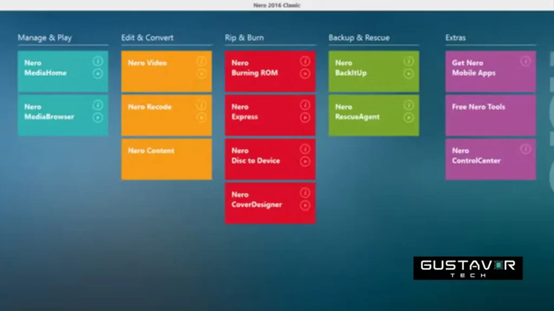Click play icon on Nero RescueAgent tile
This screenshot has height=311, width=554.
click(x=408, y=117)
